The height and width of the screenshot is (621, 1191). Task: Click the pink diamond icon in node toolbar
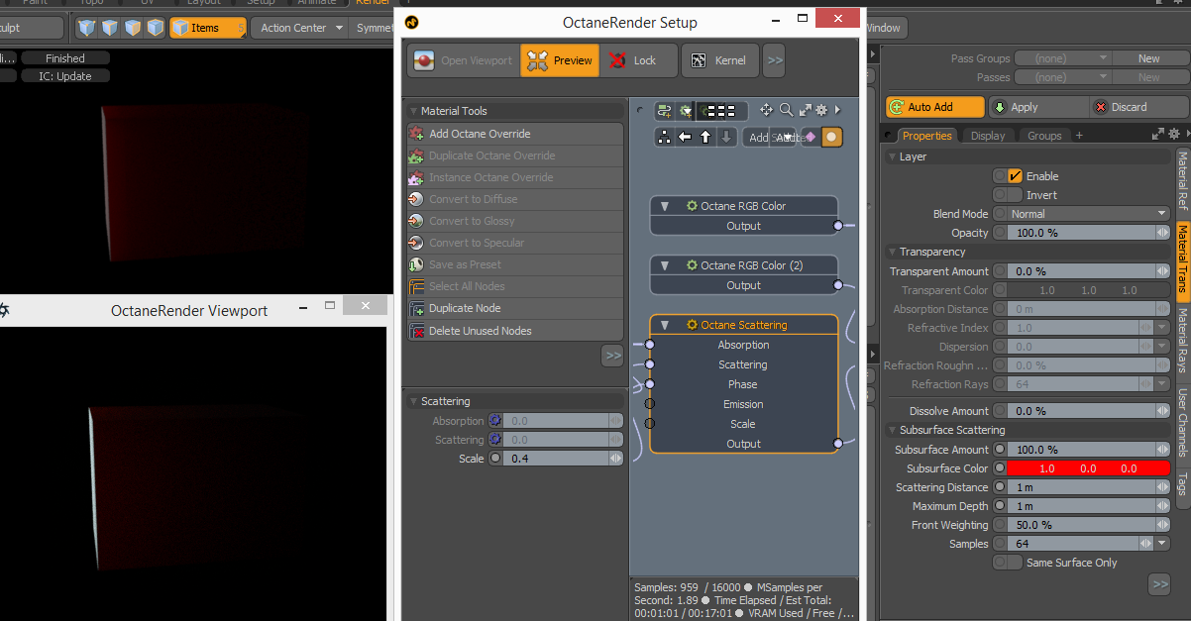(x=811, y=137)
